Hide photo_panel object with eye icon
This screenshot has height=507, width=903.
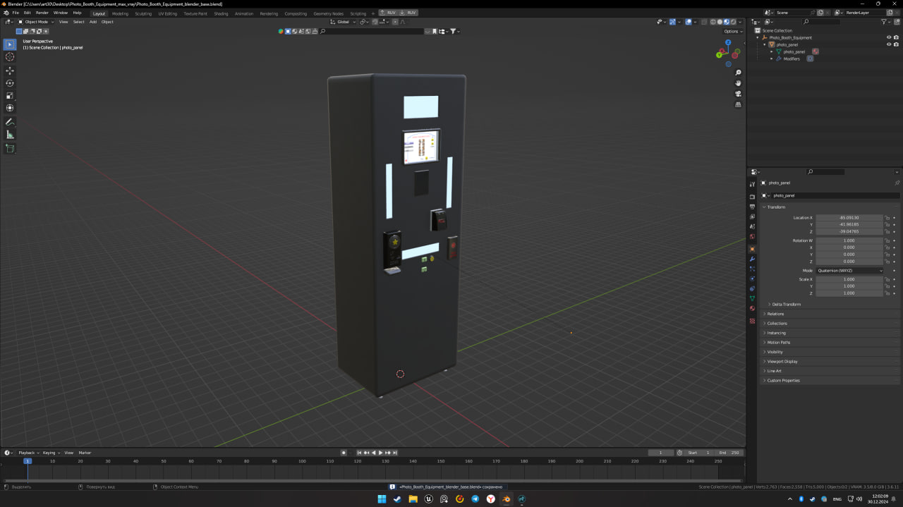point(888,44)
